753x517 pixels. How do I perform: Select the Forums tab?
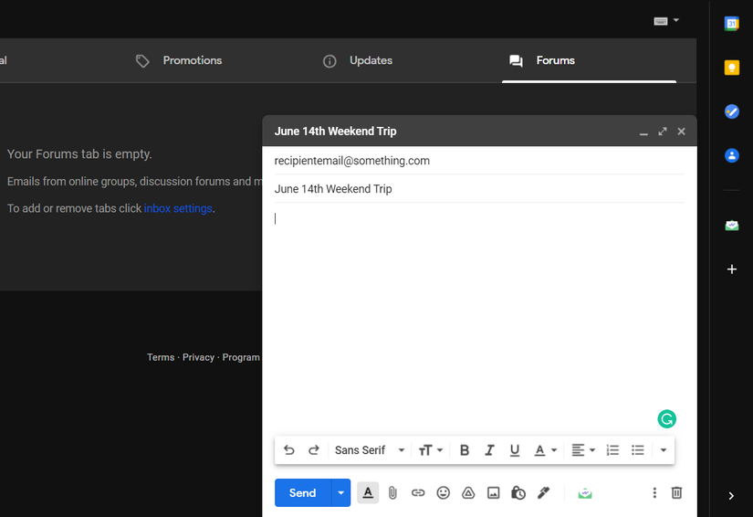tap(590, 60)
